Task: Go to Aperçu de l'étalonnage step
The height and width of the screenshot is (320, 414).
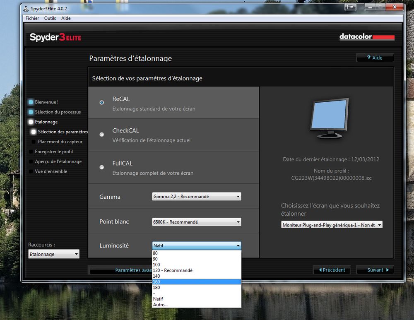Action: [58, 161]
